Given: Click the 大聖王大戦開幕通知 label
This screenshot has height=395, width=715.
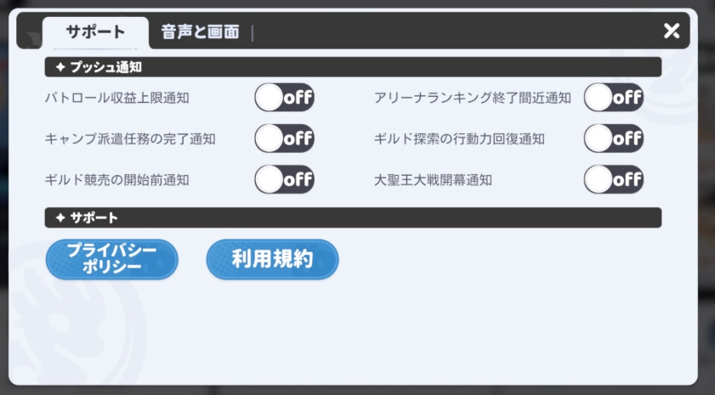Looking at the screenshot, I should [x=434, y=180].
